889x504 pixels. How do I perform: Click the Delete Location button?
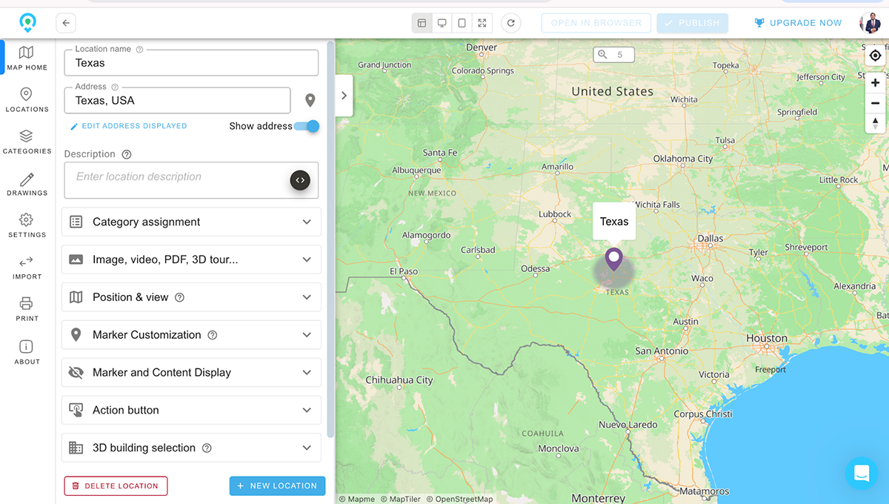(116, 485)
